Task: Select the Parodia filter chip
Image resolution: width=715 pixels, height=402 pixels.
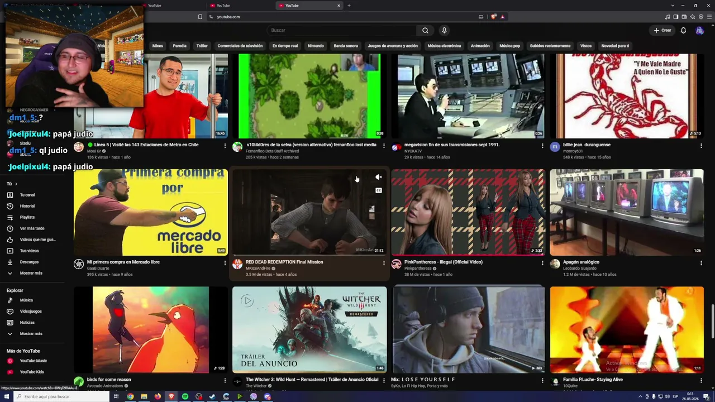Action: tap(180, 46)
